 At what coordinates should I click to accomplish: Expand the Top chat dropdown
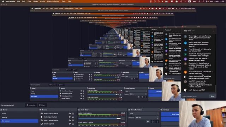click(x=189, y=31)
